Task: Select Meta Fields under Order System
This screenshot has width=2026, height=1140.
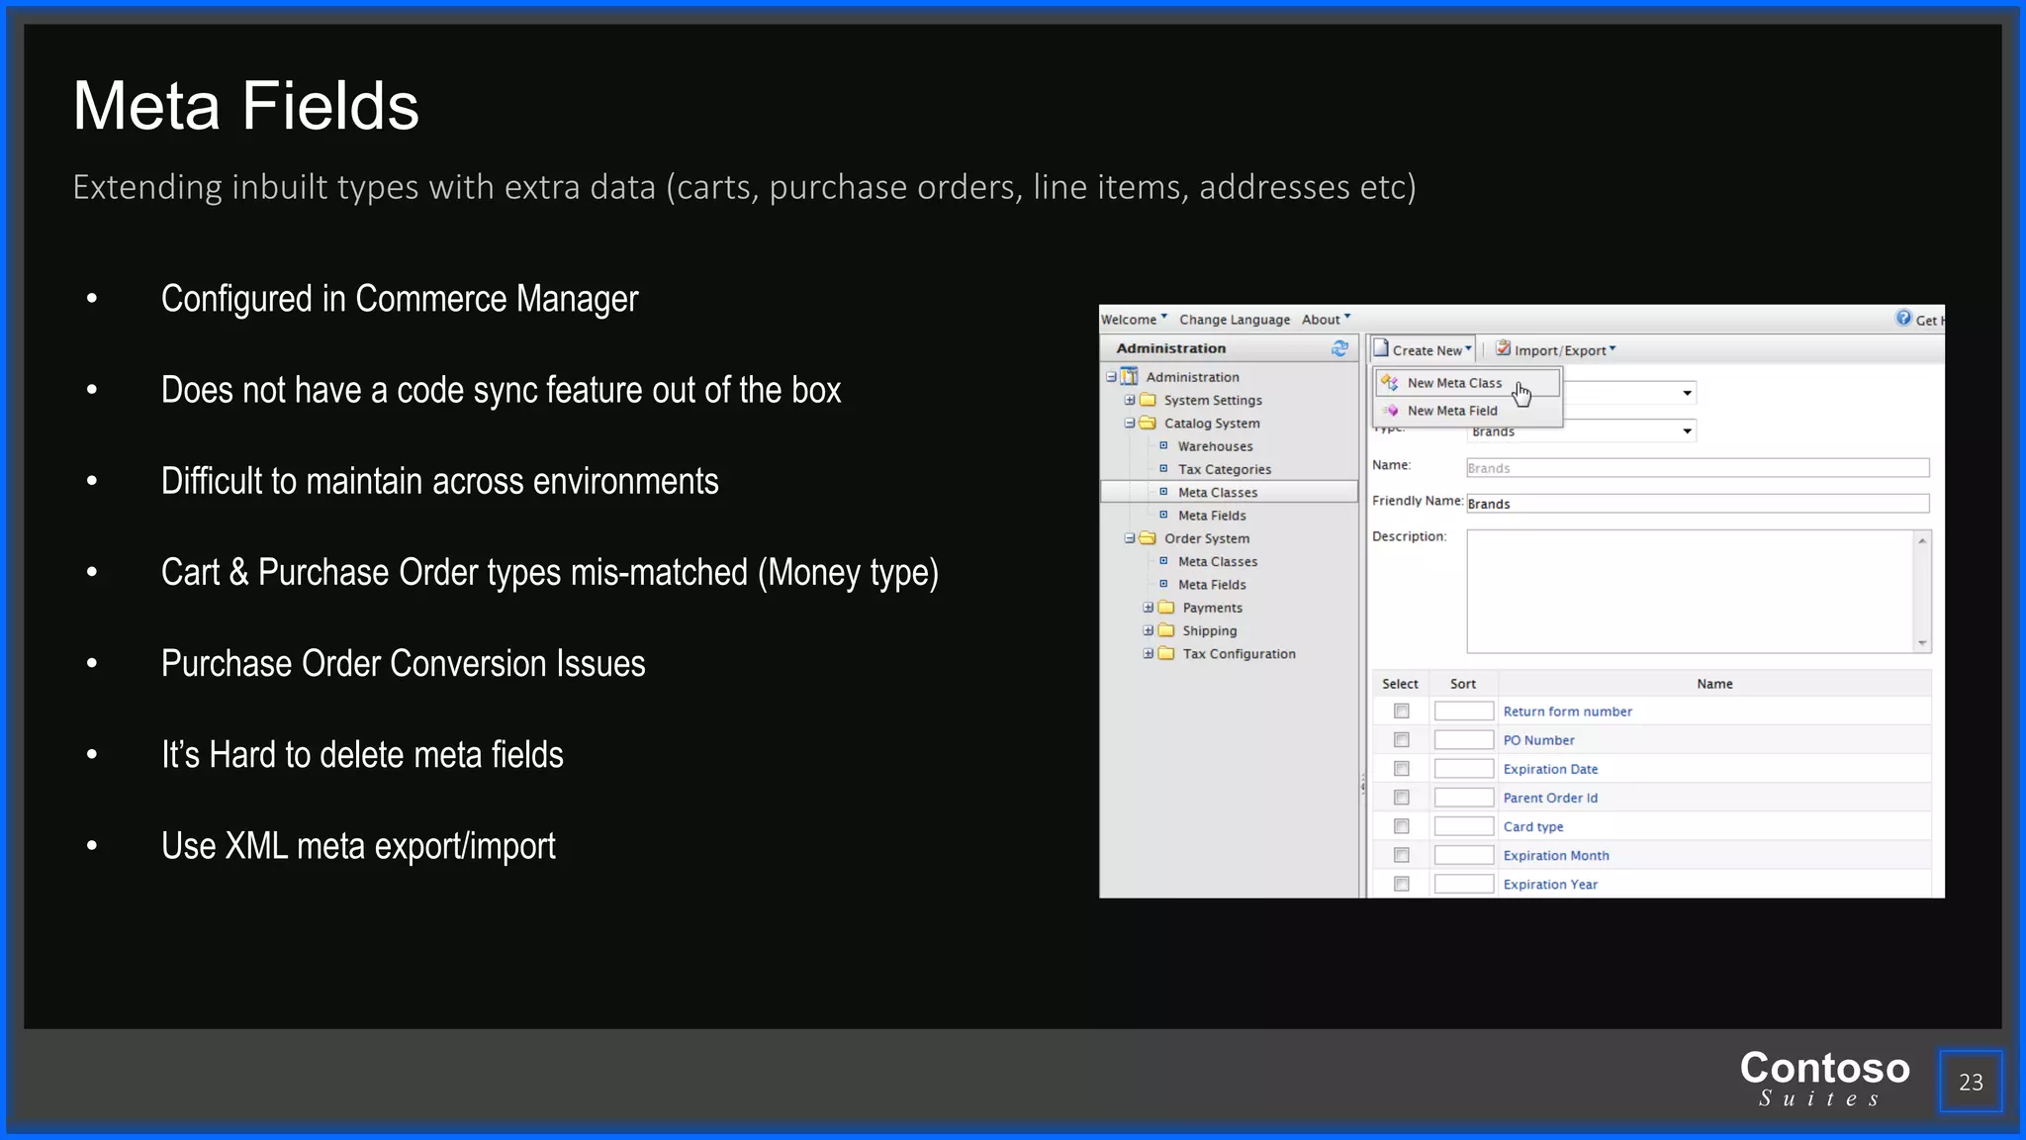Action: (x=1212, y=585)
